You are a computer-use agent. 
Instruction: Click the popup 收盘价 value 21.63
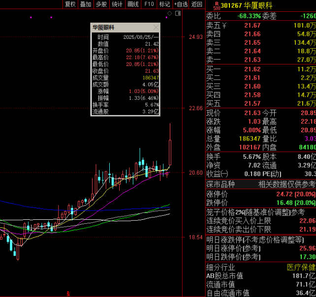pyautogui.click(x=152, y=71)
